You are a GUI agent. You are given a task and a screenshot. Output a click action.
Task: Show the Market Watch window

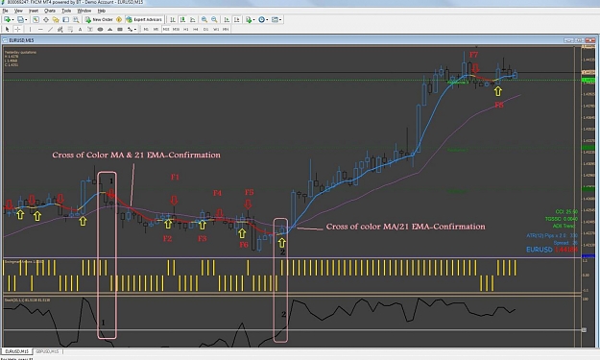tap(36, 19)
